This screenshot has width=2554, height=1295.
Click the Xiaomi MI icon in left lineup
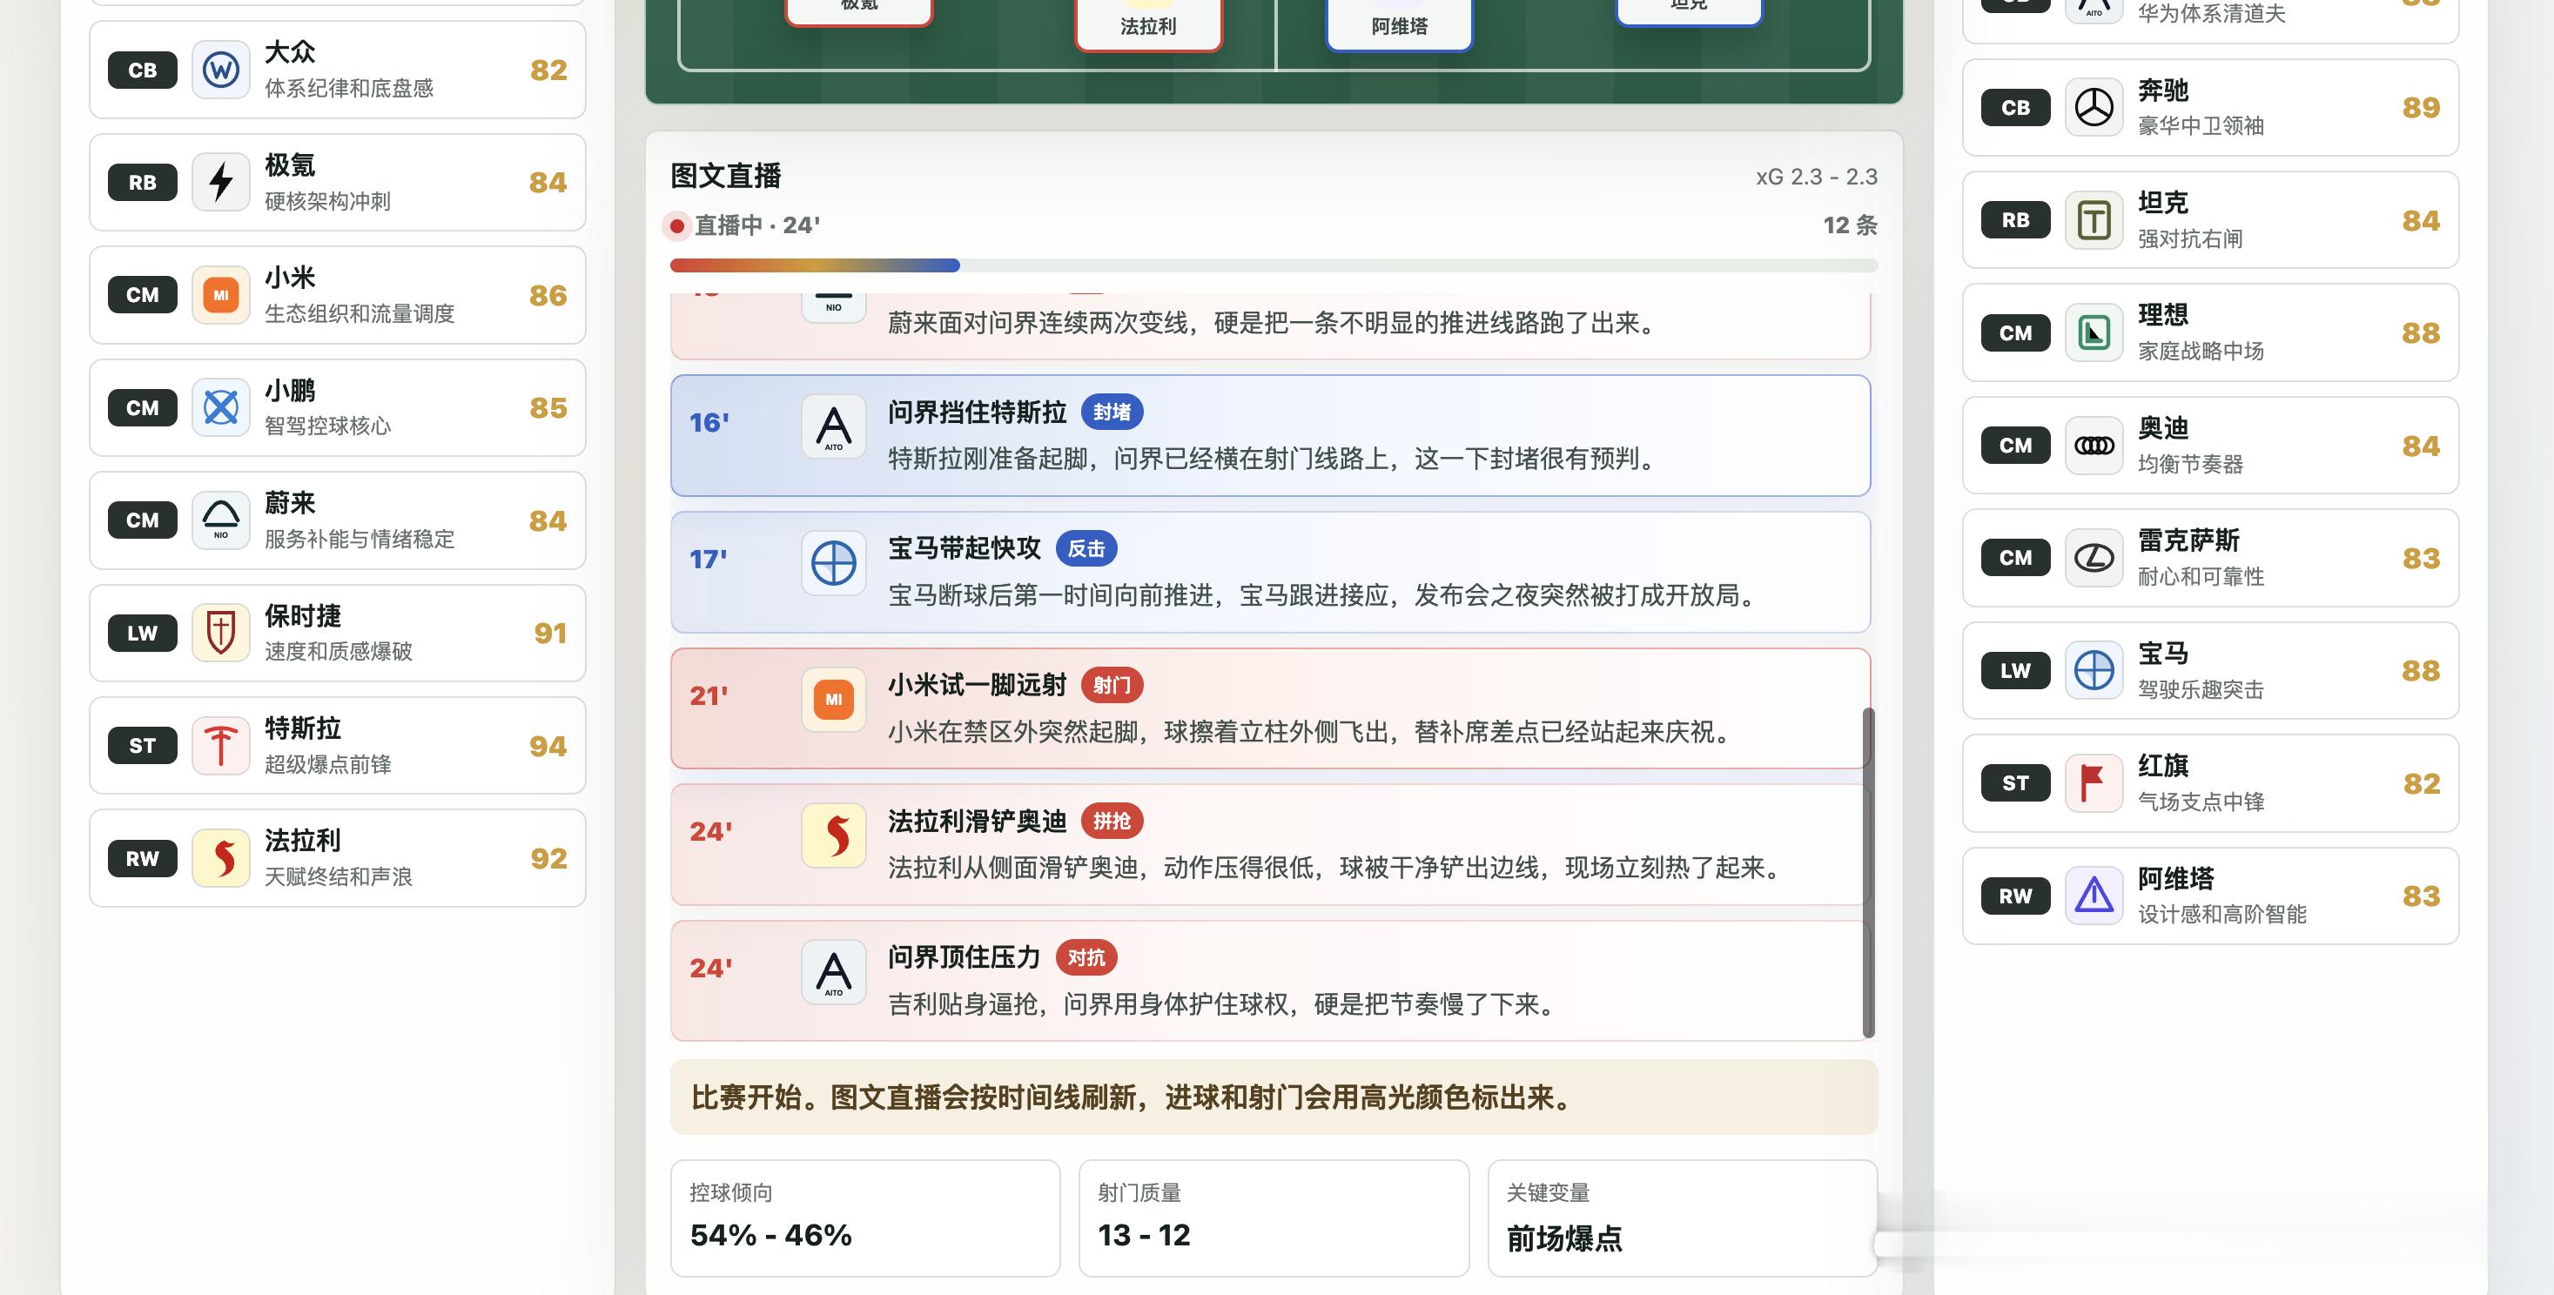[x=220, y=294]
